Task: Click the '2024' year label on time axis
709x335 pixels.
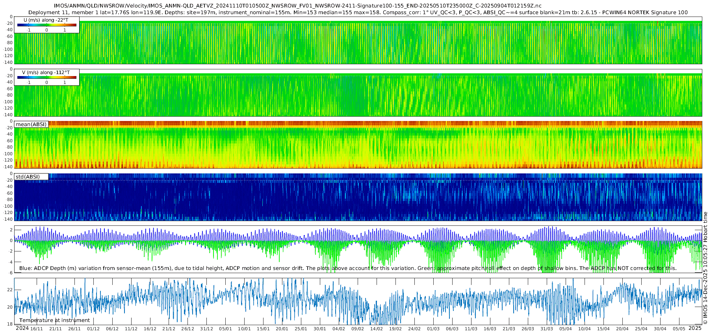Action: [x=22, y=328]
